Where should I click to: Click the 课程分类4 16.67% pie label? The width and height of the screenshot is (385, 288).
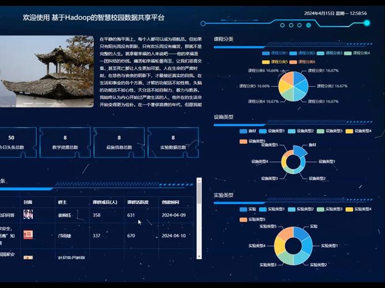263,101
